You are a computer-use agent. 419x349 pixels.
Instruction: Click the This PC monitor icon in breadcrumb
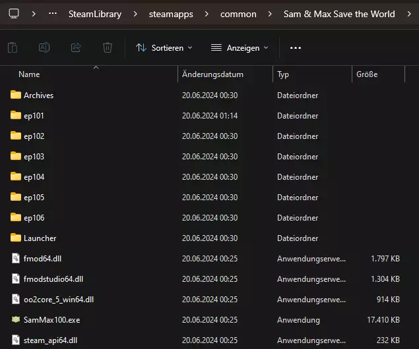(14, 14)
